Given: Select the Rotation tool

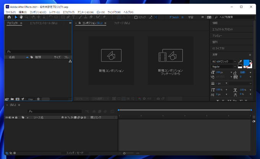Looking at the screenshot, I should click(51, 17).
